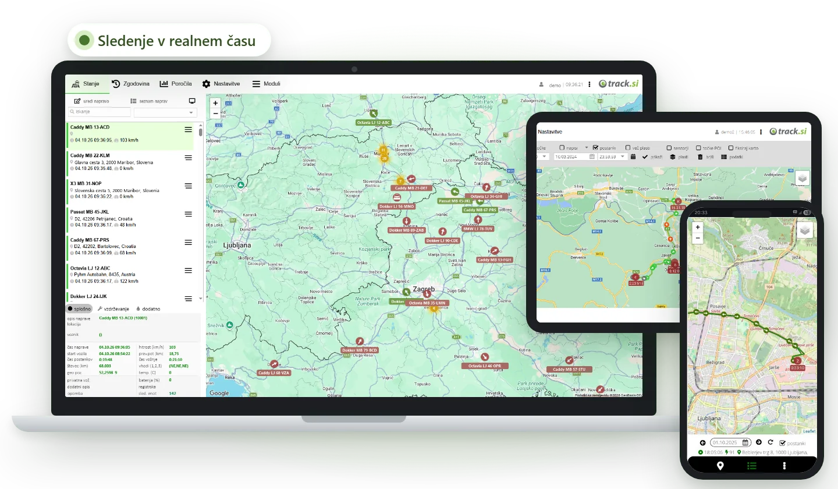Open the laptop three-dot user menu
Screen dimensions: 838x489
coord(590,84)
